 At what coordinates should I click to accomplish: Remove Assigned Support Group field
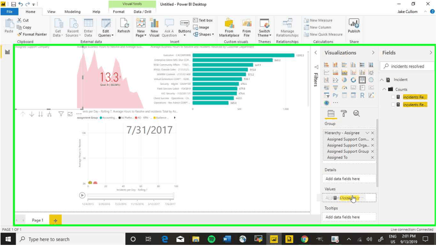click(373, 152)
